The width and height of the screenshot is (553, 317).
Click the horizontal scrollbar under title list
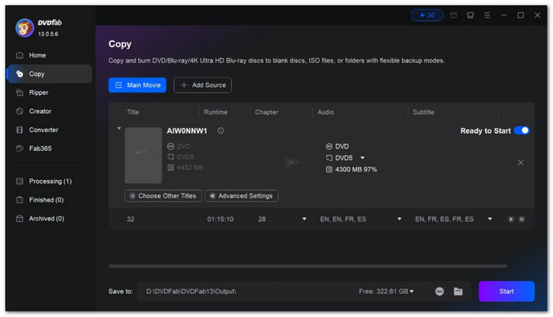(x=308, y=266)
